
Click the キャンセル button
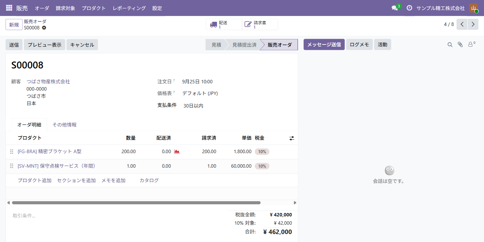(x=82, y=45)
